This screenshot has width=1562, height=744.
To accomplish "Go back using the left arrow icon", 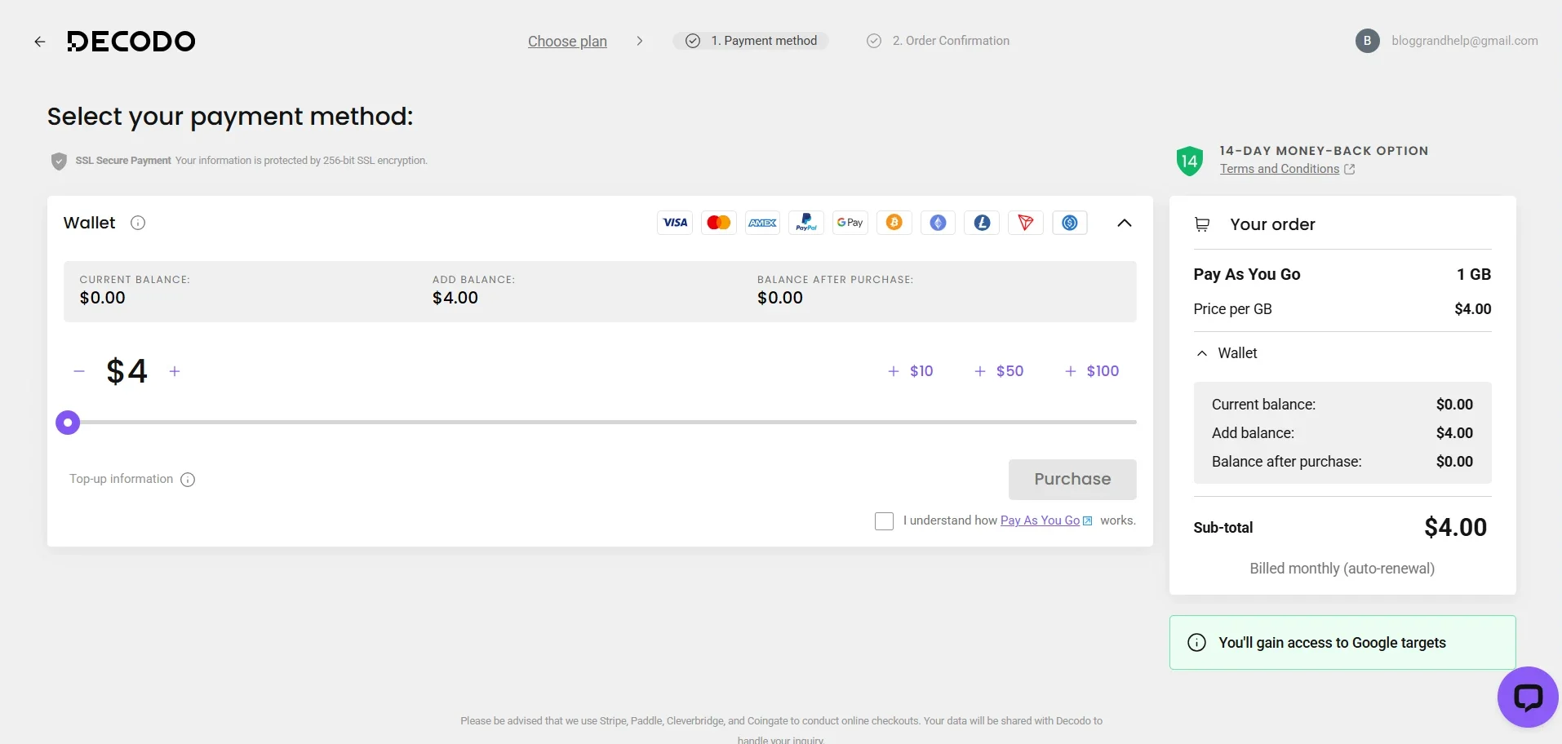I will 39,42.
